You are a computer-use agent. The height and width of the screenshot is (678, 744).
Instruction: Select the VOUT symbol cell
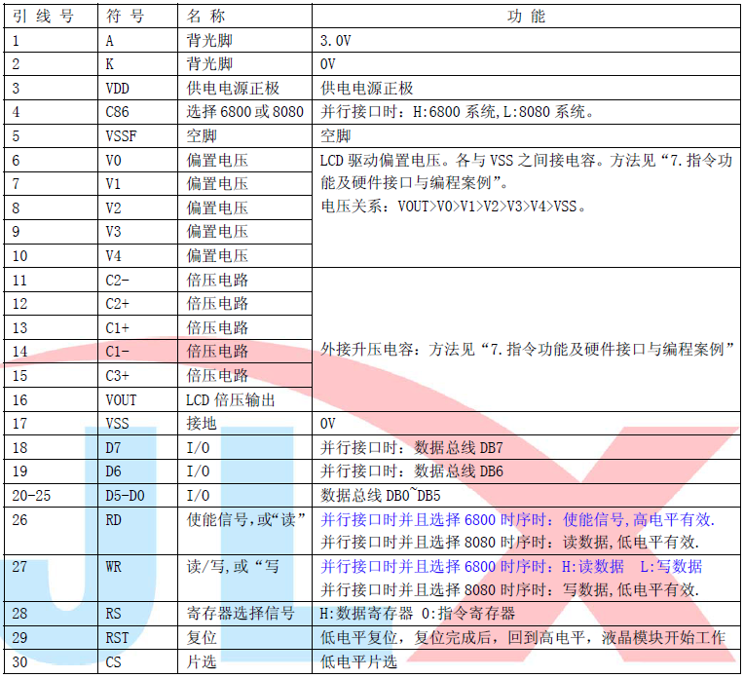(121, 399)
